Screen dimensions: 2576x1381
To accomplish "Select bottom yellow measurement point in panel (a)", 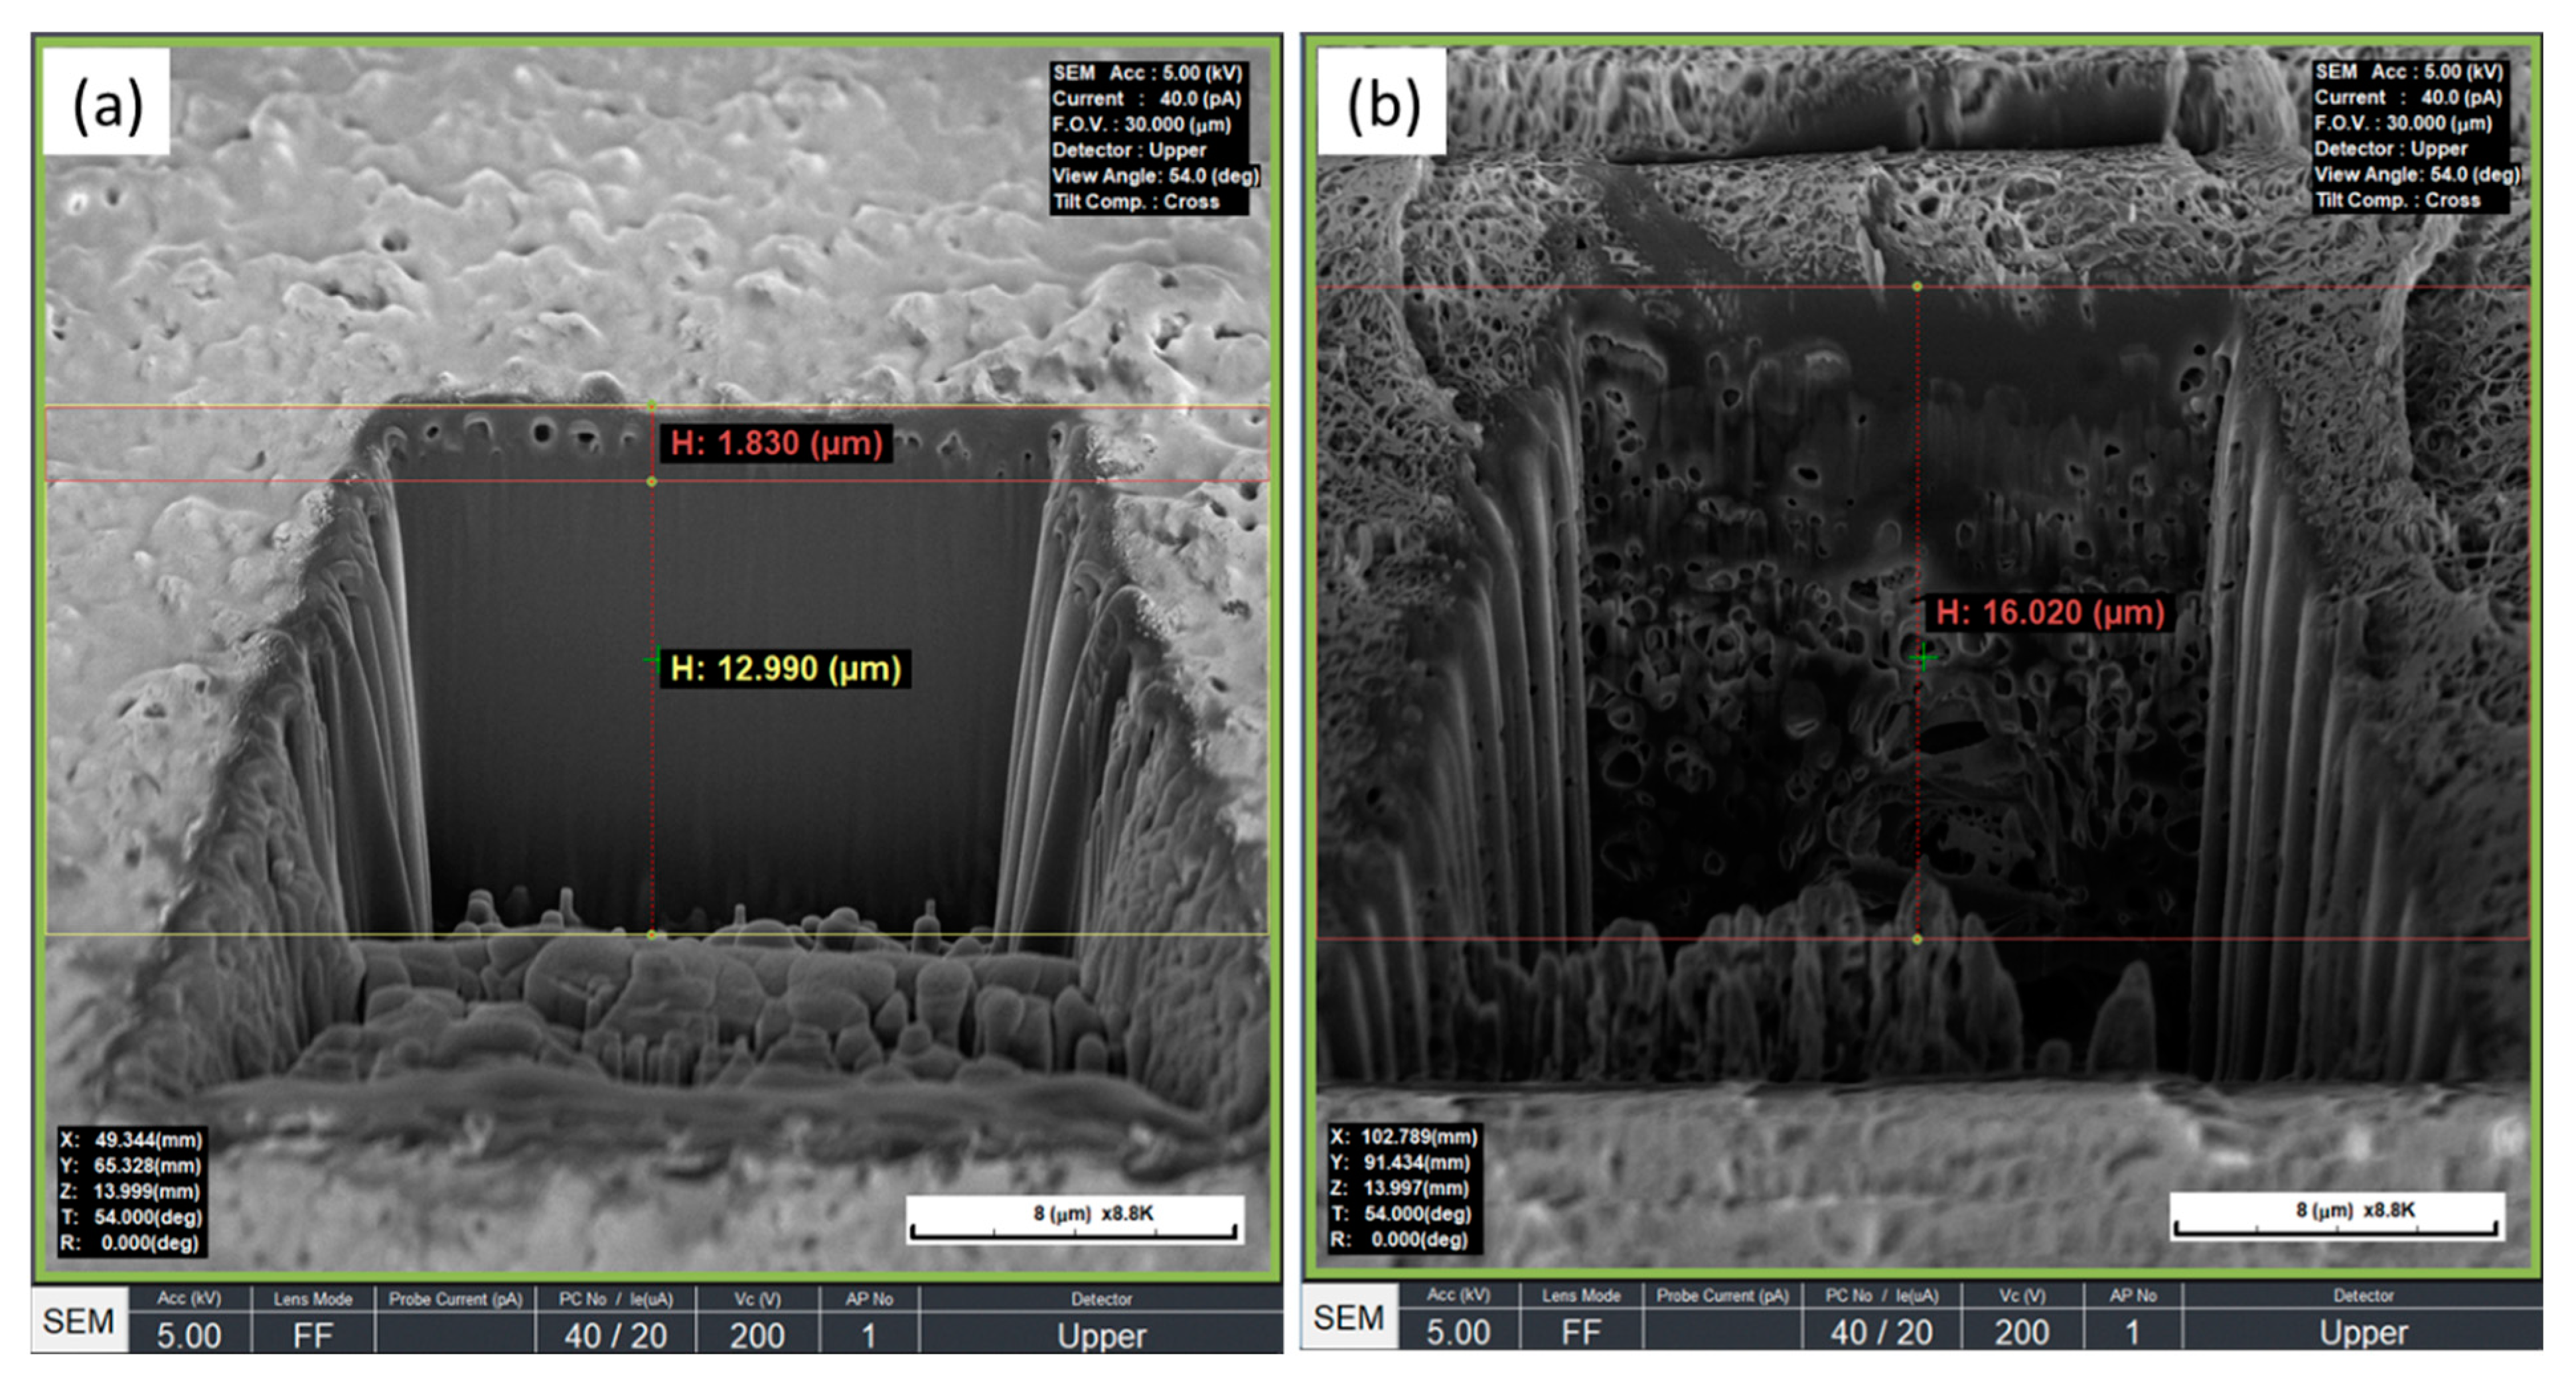I will point(652,935).
